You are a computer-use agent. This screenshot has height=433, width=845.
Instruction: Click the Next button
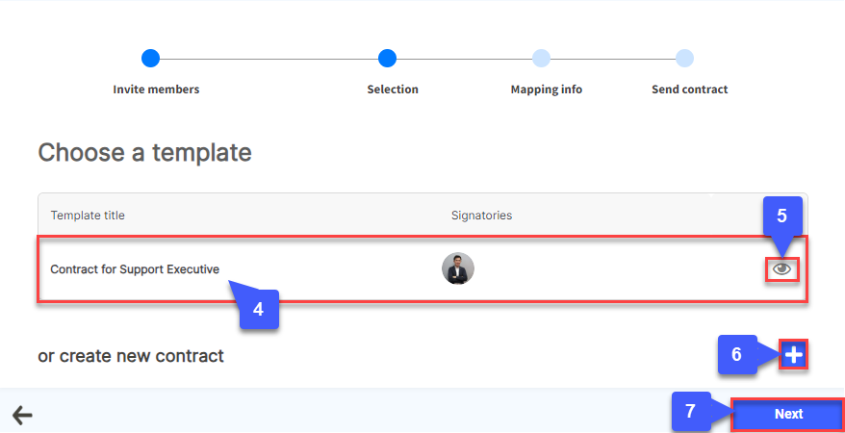point(787,414)
